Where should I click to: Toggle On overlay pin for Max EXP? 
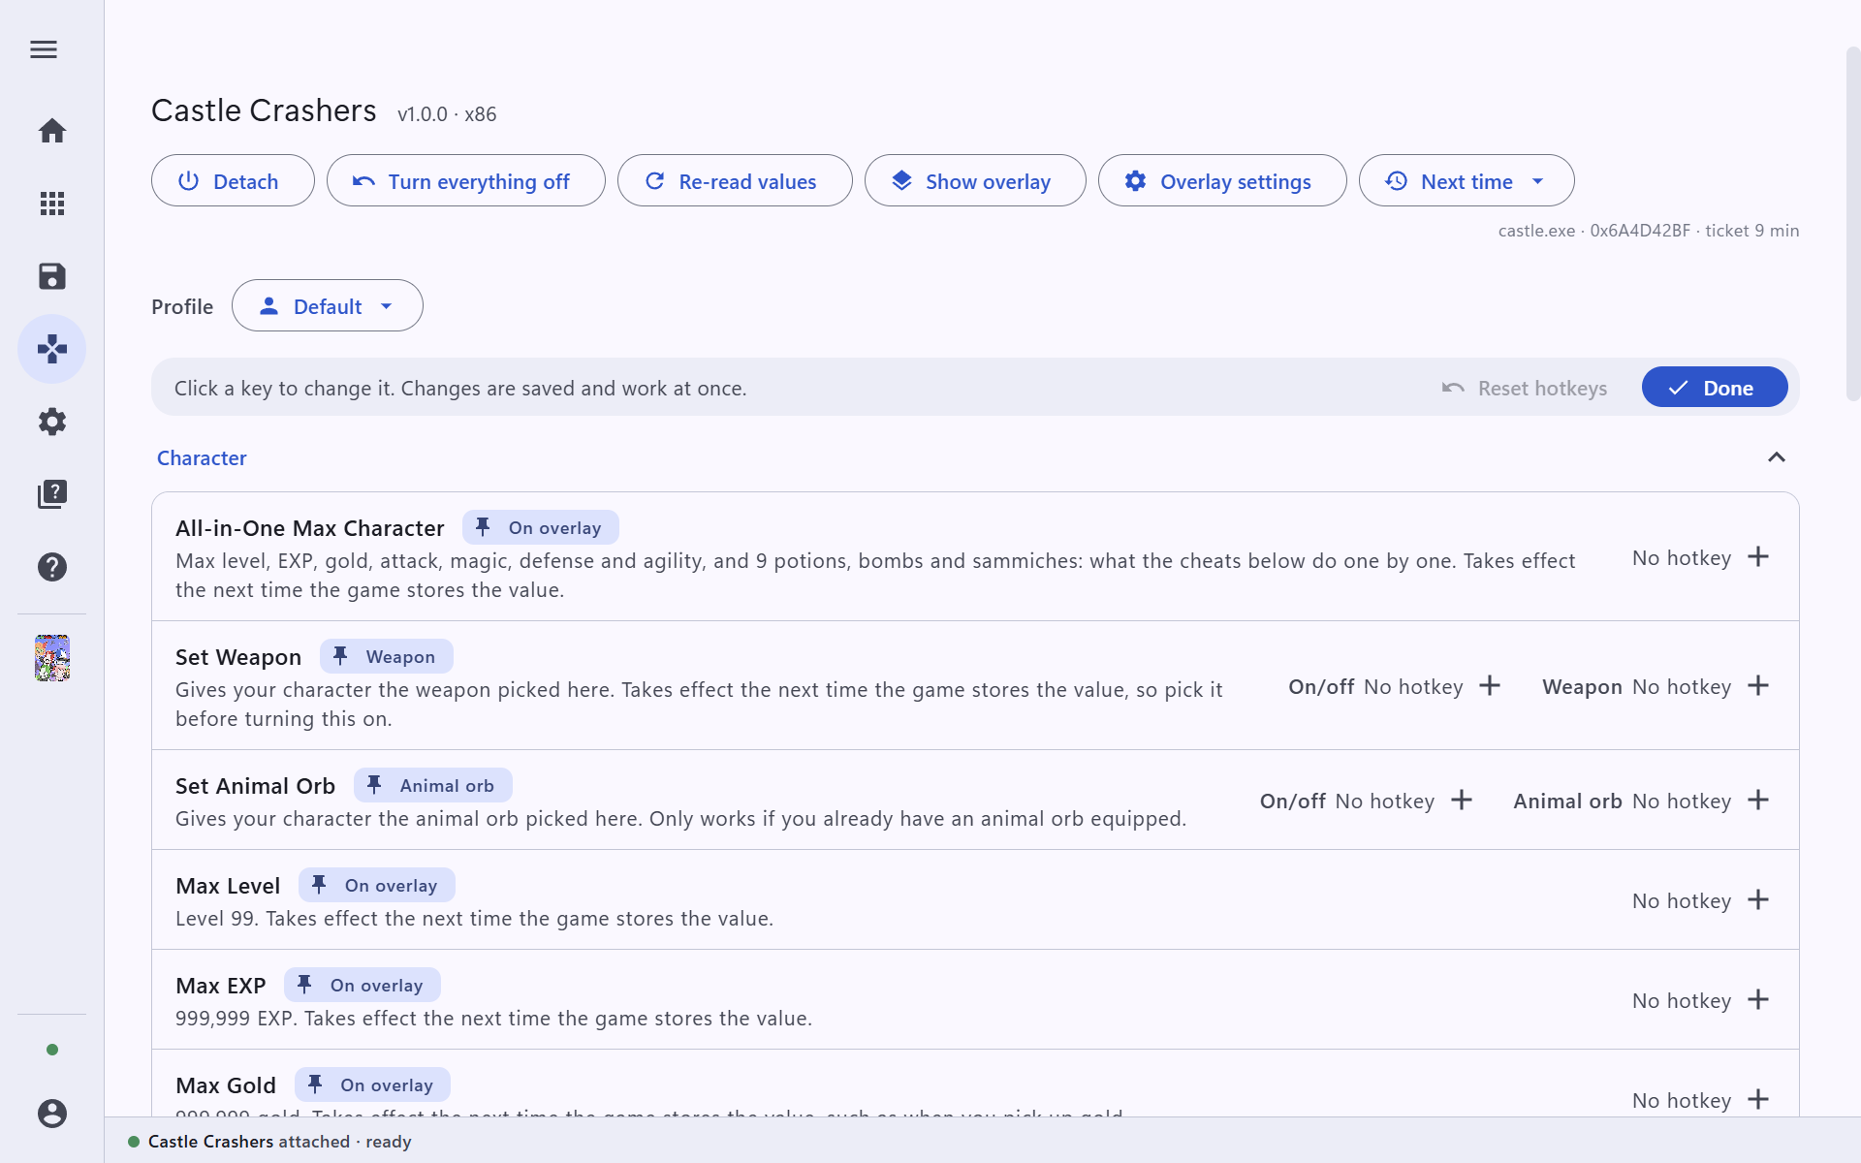coord(363,986)
